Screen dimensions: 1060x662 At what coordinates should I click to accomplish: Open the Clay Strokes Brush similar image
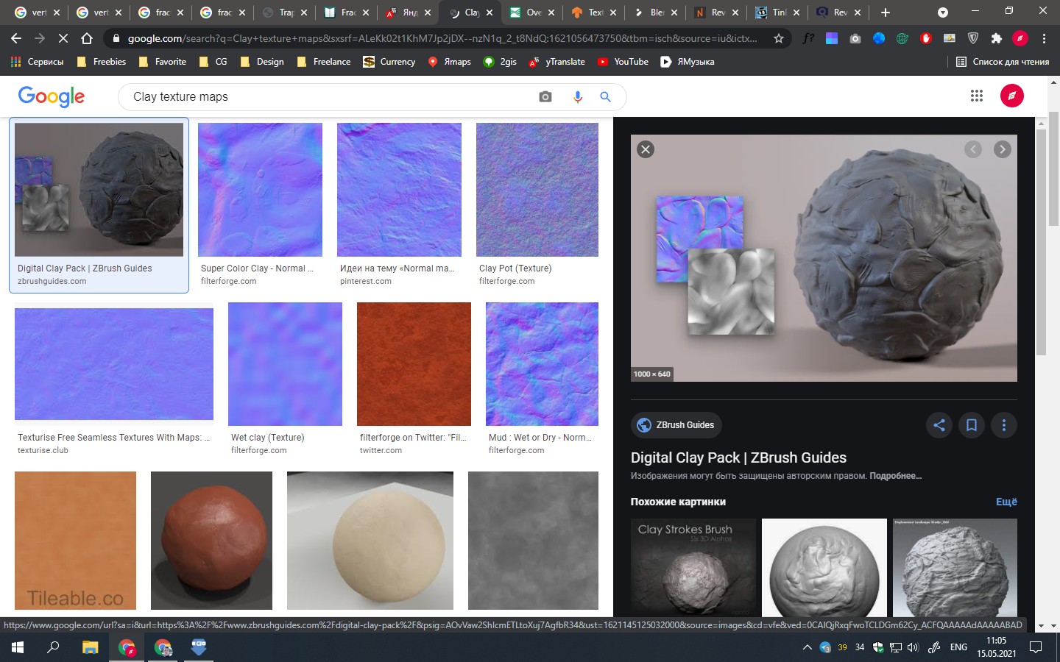pos(693,568)
